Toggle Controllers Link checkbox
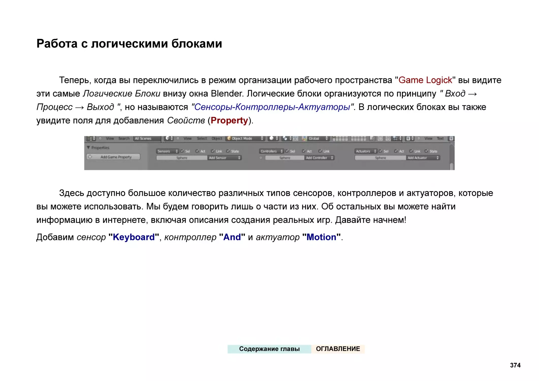Viewport: 539px width, 381px height. pos(320,151)
